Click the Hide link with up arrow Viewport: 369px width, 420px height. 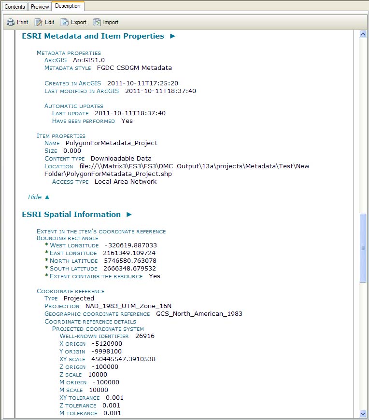tap(39, 197)
